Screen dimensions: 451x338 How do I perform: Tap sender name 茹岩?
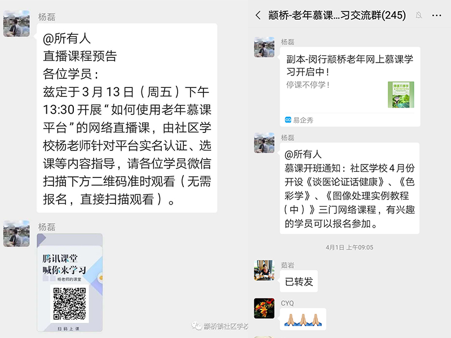click(288, 265)
